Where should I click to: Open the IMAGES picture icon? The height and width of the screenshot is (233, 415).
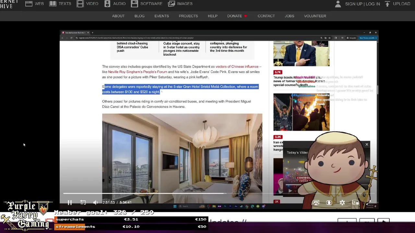tap(172, 4)
